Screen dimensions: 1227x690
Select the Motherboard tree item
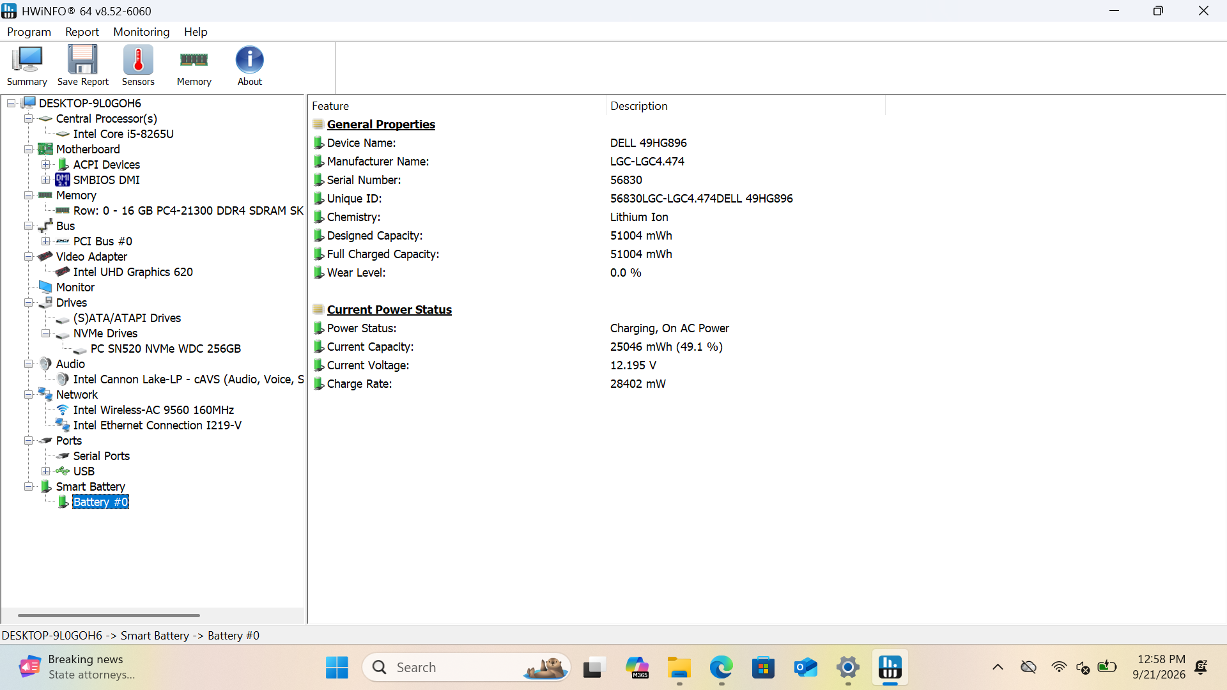(x=88, y=149)
